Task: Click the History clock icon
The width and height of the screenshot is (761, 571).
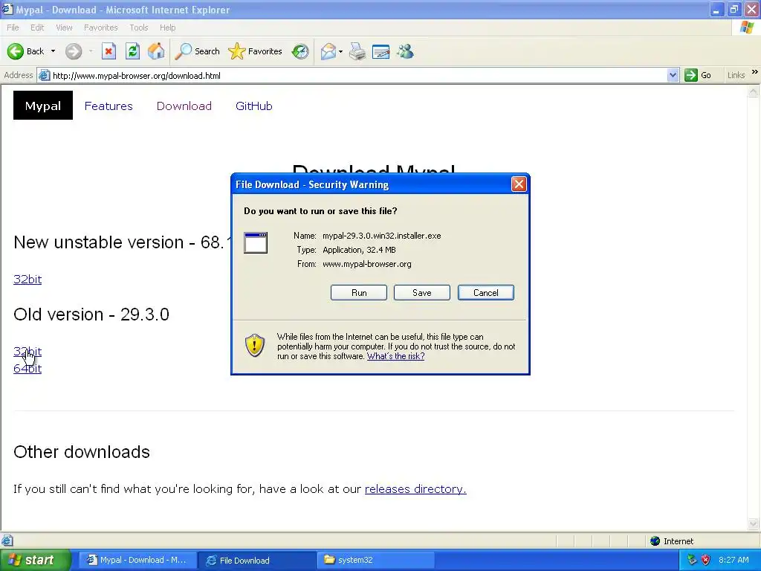Action: click(300, 51)
